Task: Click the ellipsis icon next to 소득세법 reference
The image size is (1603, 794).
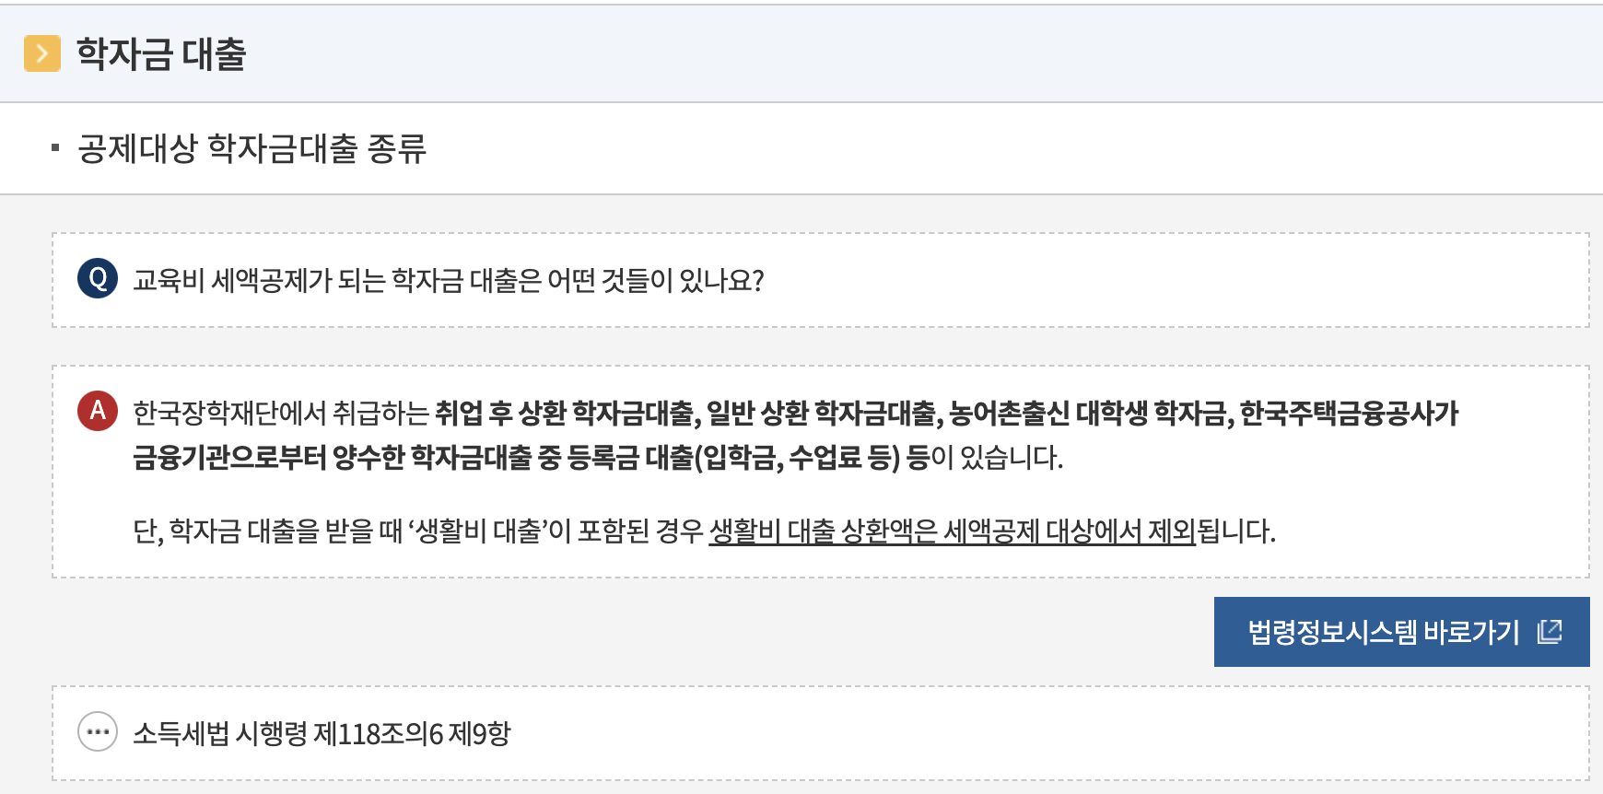Action: click(97, 732)
